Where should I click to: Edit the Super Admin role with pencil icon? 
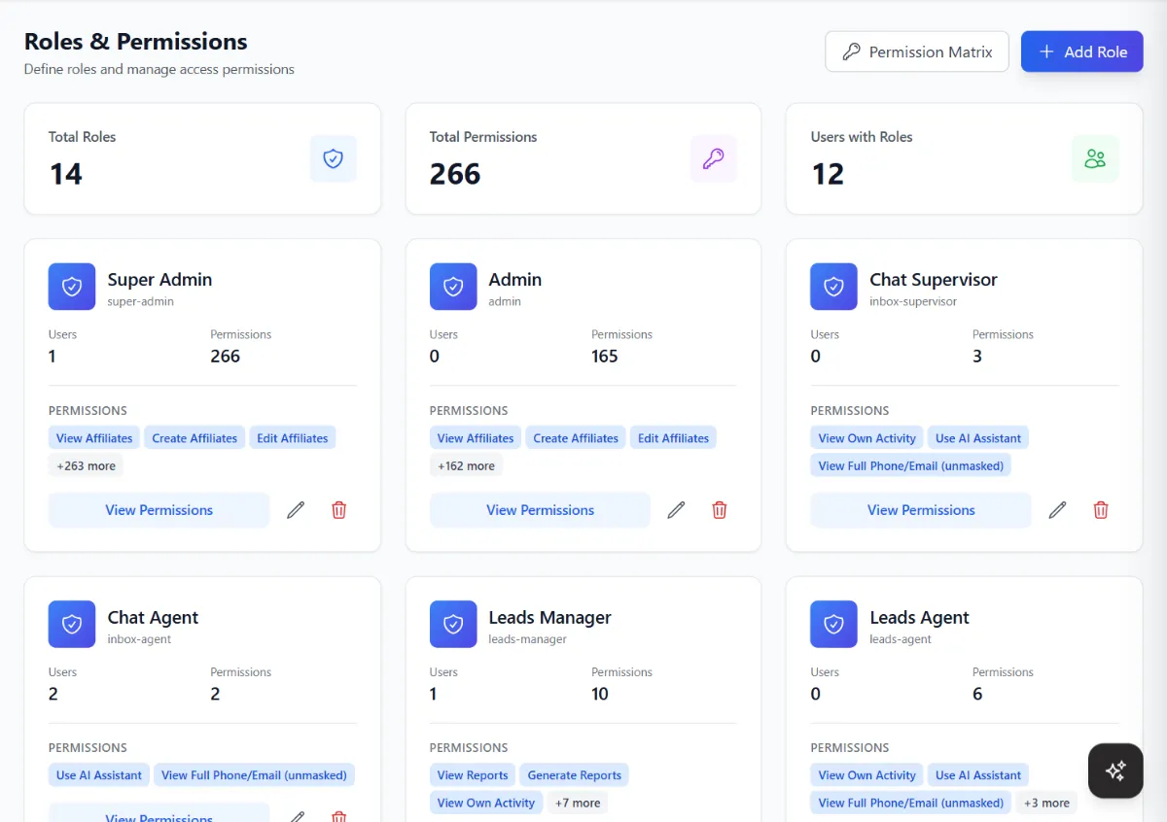[x=296, y=509]
